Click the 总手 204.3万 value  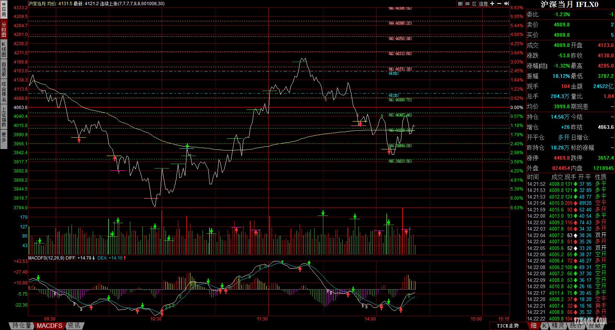(x=560, y=96)
